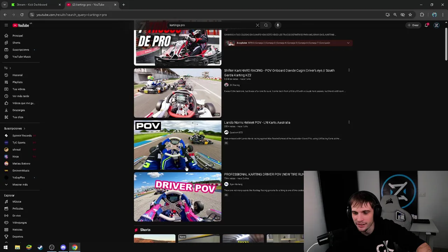
Task: Open Chrome three-dot menu
Action: [443, 15]
